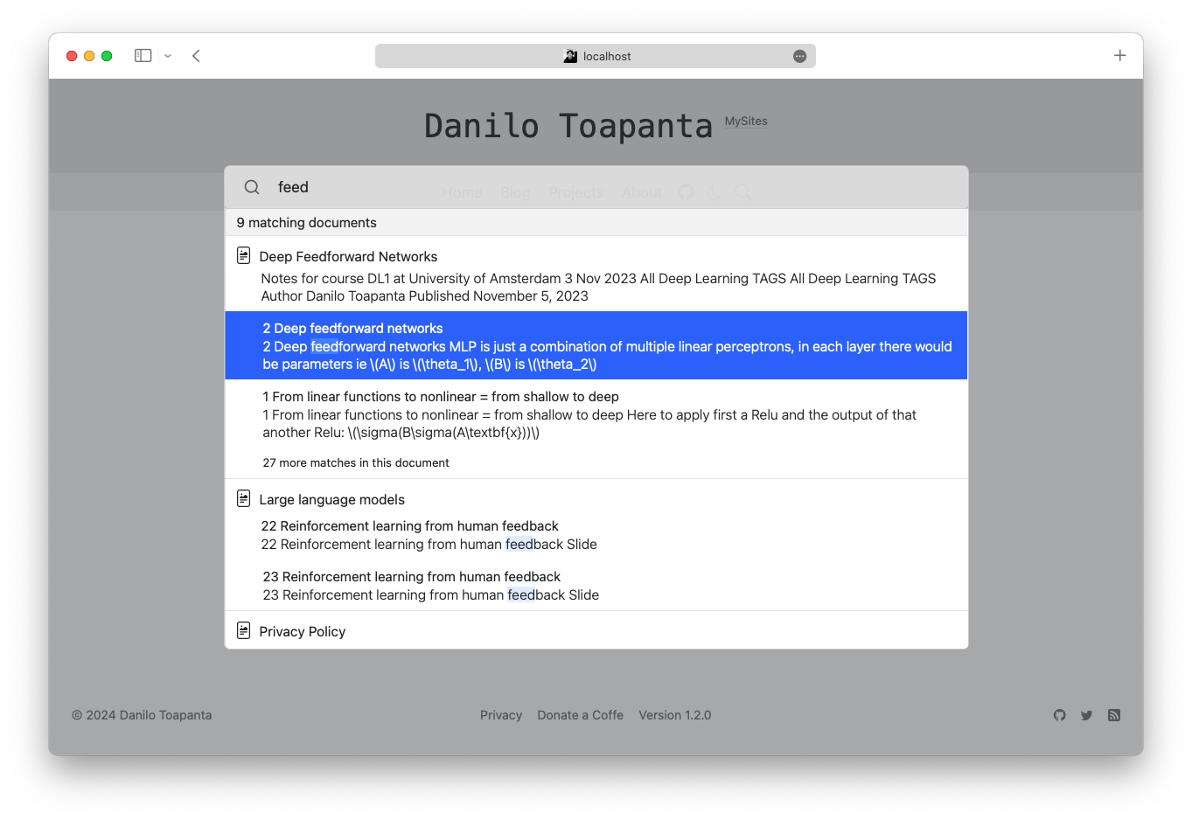Click the localhost address bar
The image size is (1192, 820).
tap(595, 56)
